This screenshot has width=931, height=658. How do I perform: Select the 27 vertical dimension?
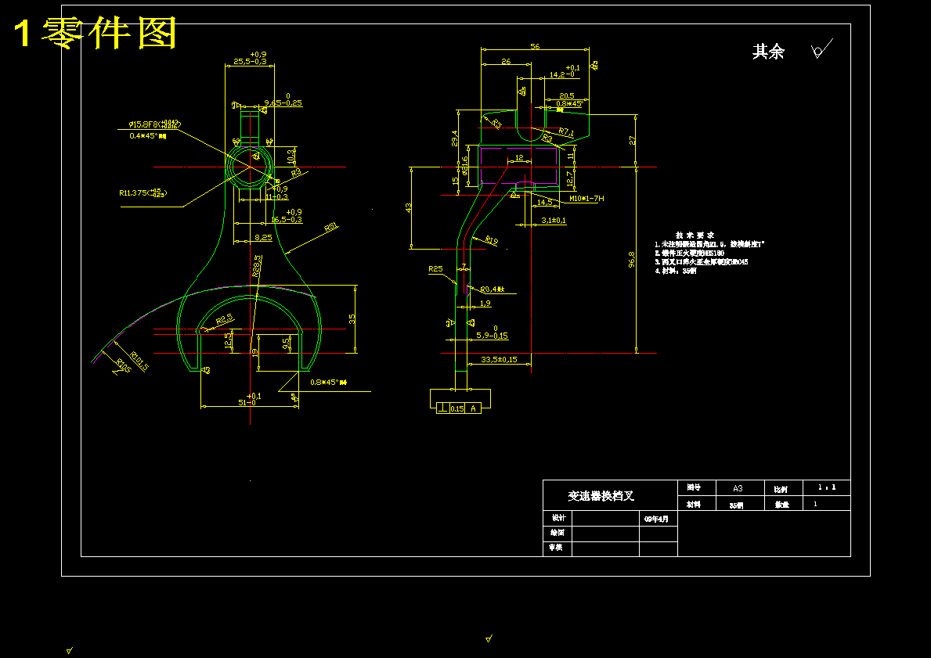tap(633, 141)
